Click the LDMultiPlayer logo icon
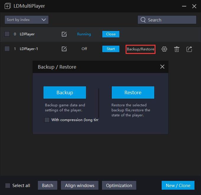Image resolution: width=201 pixels, height=195 pixels. pos(8,6)
